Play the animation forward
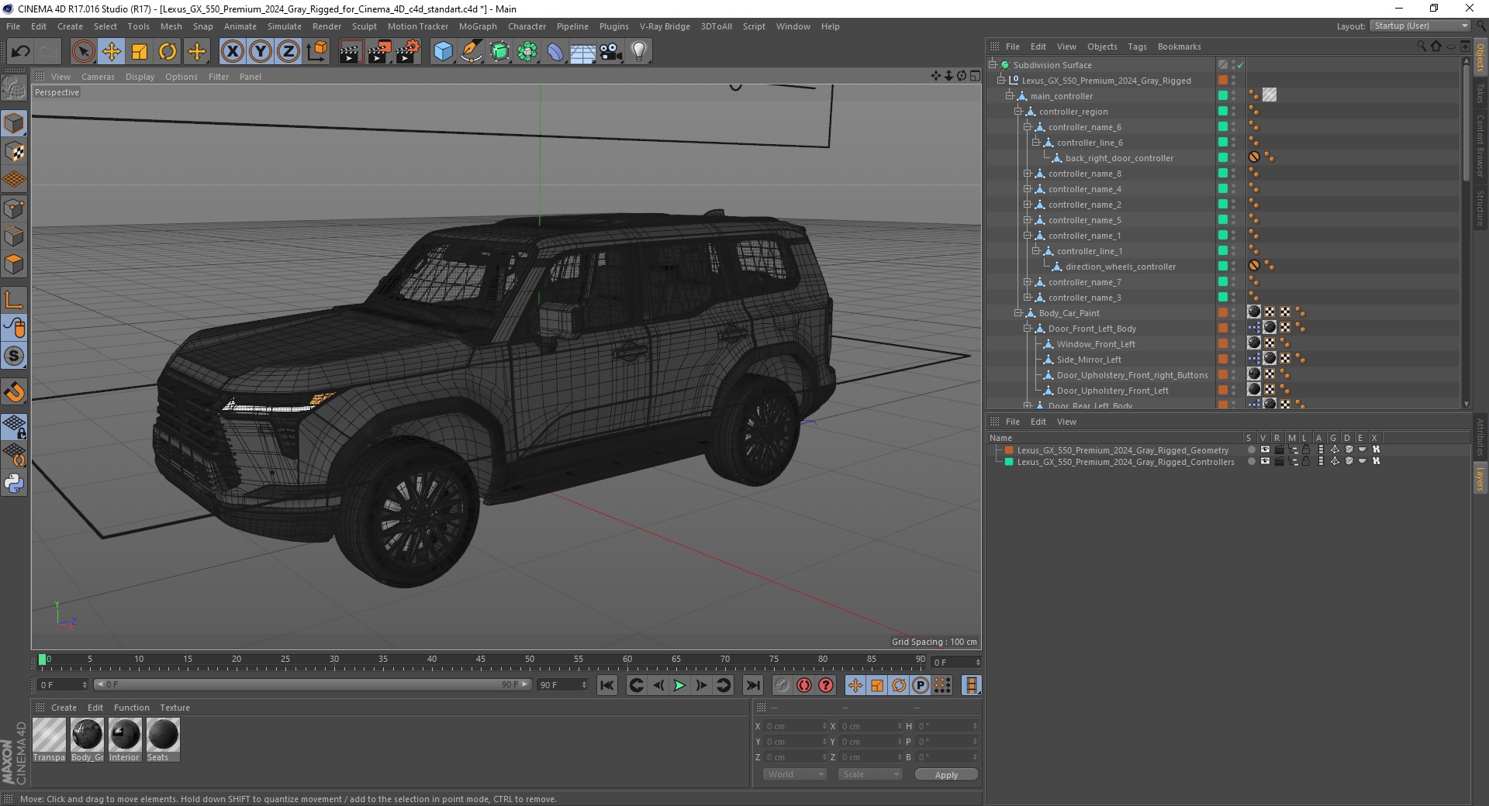This screenshot has height=806, width=1489. pyautogui.click(x=679, y=685)
